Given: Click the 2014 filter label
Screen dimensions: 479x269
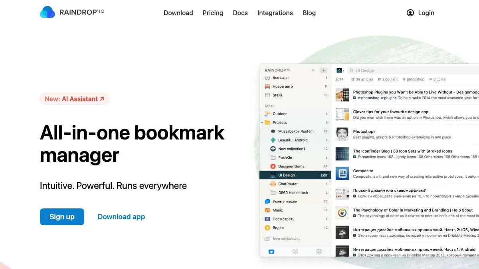Looking at the screenshot, I should click(339, 79).
